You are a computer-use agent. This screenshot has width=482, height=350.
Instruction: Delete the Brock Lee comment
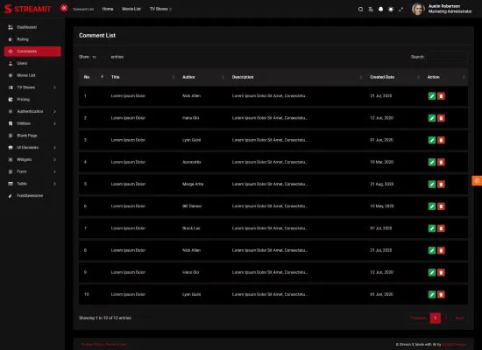pyautogui.click(x=441, y=228)
